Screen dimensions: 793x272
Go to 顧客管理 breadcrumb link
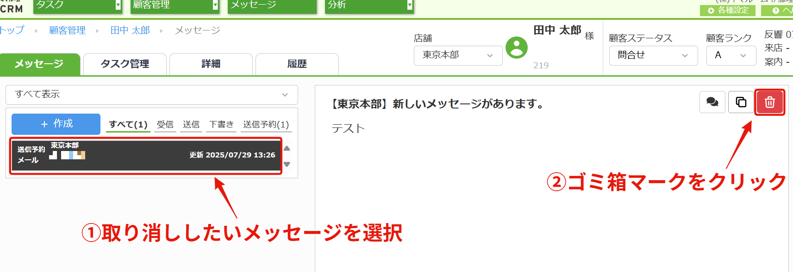(x=68, y=30)
